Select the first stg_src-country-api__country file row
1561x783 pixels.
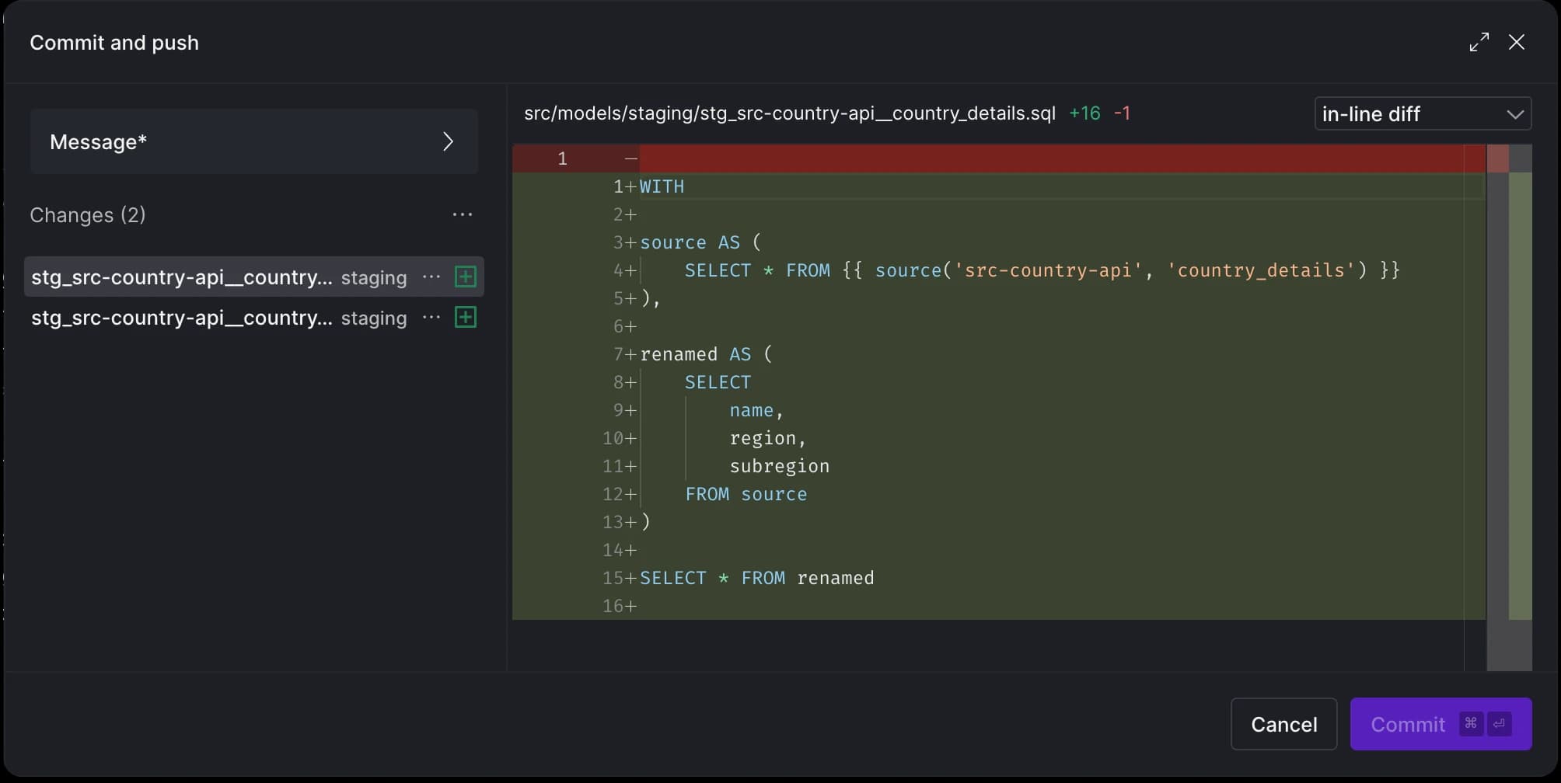(x=254, y=277)
